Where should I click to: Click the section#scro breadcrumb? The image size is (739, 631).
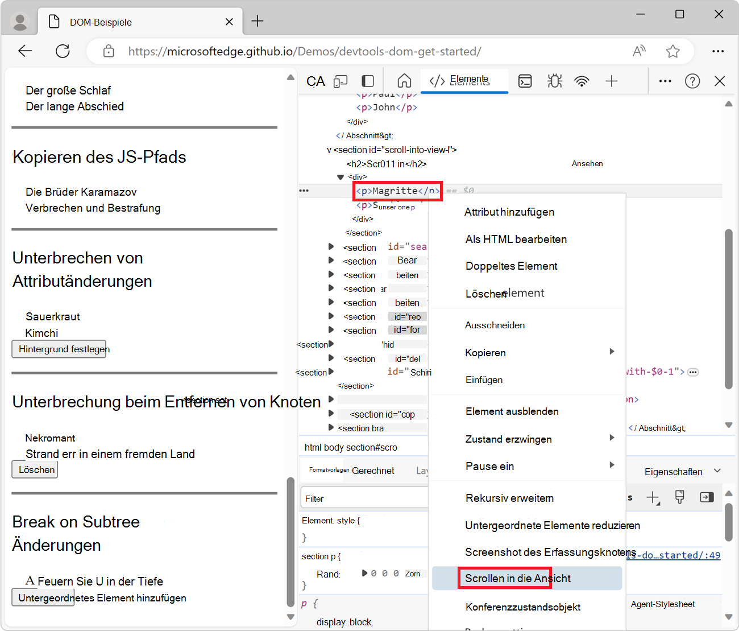pos(372,447)
